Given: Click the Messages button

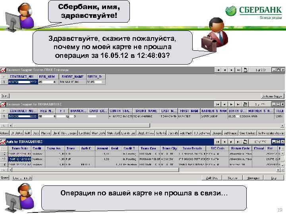Looking at the screenshot, I should (x=253, y=178).
